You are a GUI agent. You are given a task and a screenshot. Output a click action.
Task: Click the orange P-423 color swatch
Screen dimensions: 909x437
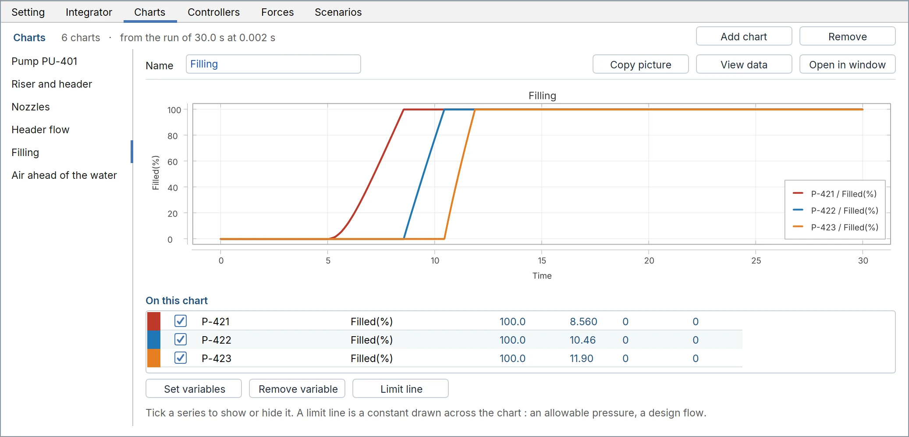154,358
